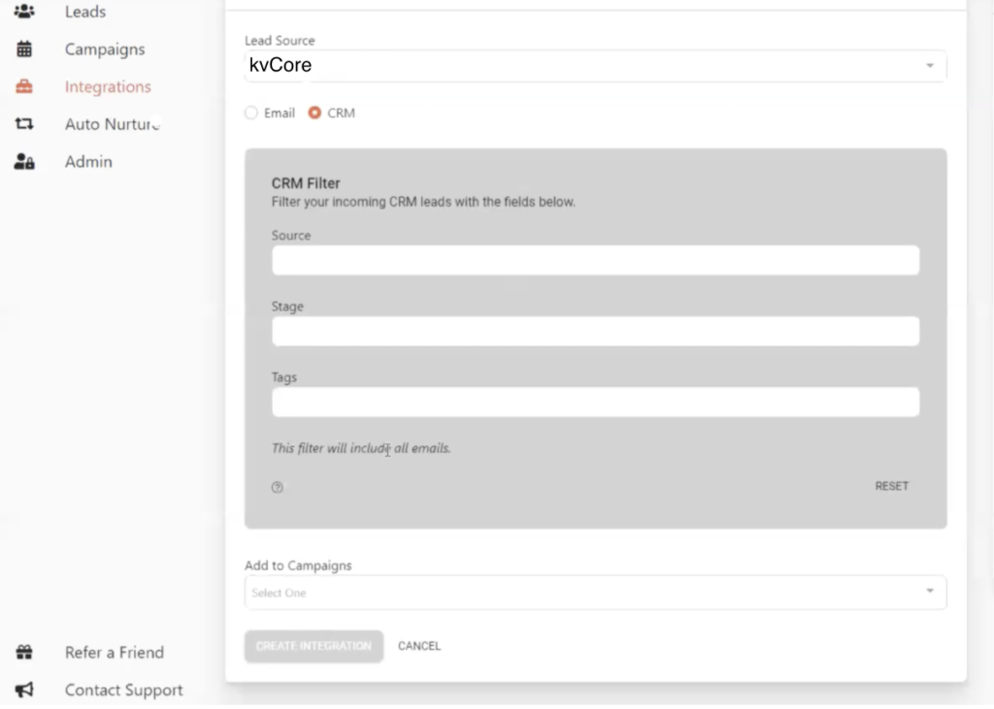Viewport: 994px width, 709px height.
Task: Click the "Filter your incoming CRM leads" description
Action: pos(423,202)
